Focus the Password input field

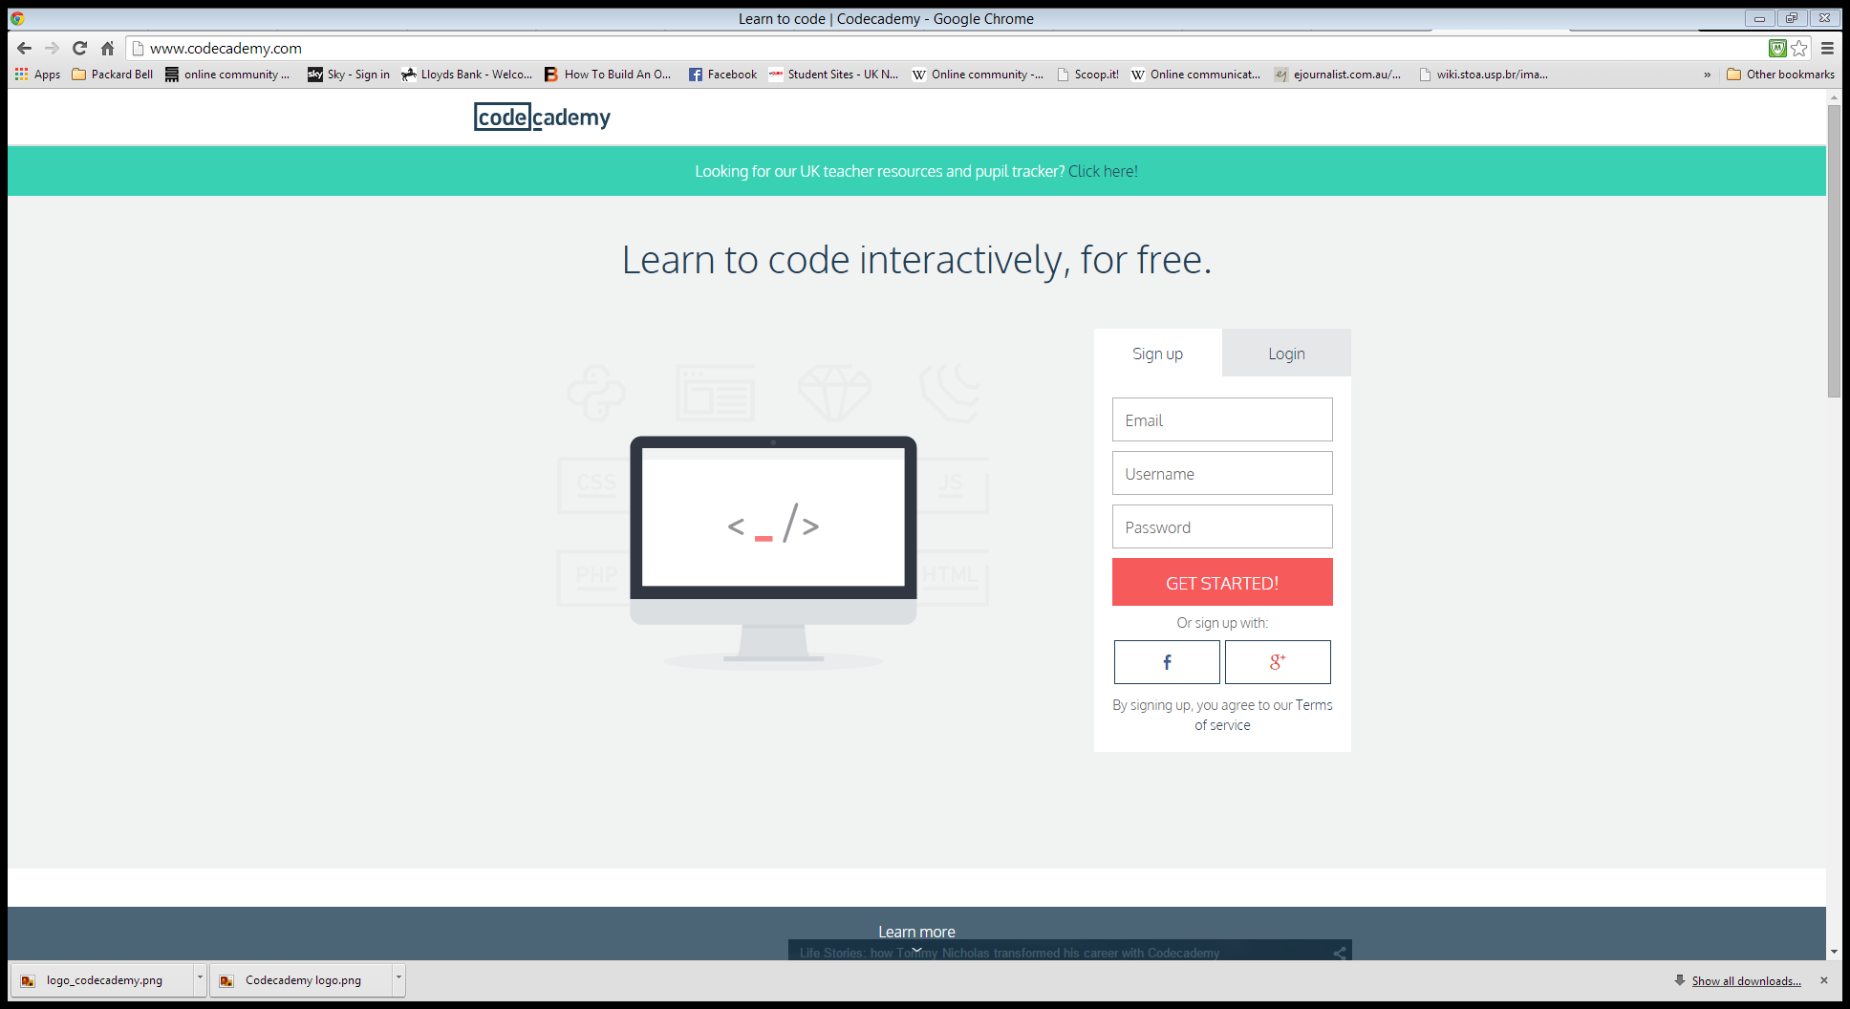1222,526
